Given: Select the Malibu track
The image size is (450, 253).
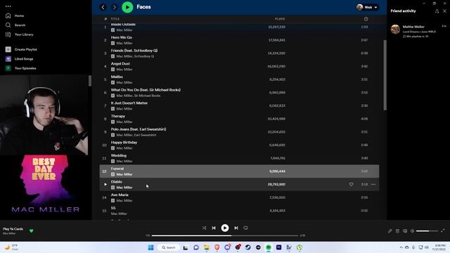Looking at the screenshot, I should (x=239, y=79).
